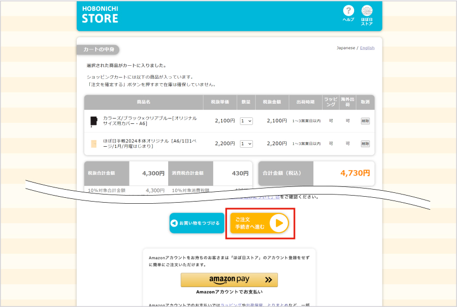This screenshot has height=307, width=457.
Task: Click the black cover product thumbnail
Action: pos(94,121)
